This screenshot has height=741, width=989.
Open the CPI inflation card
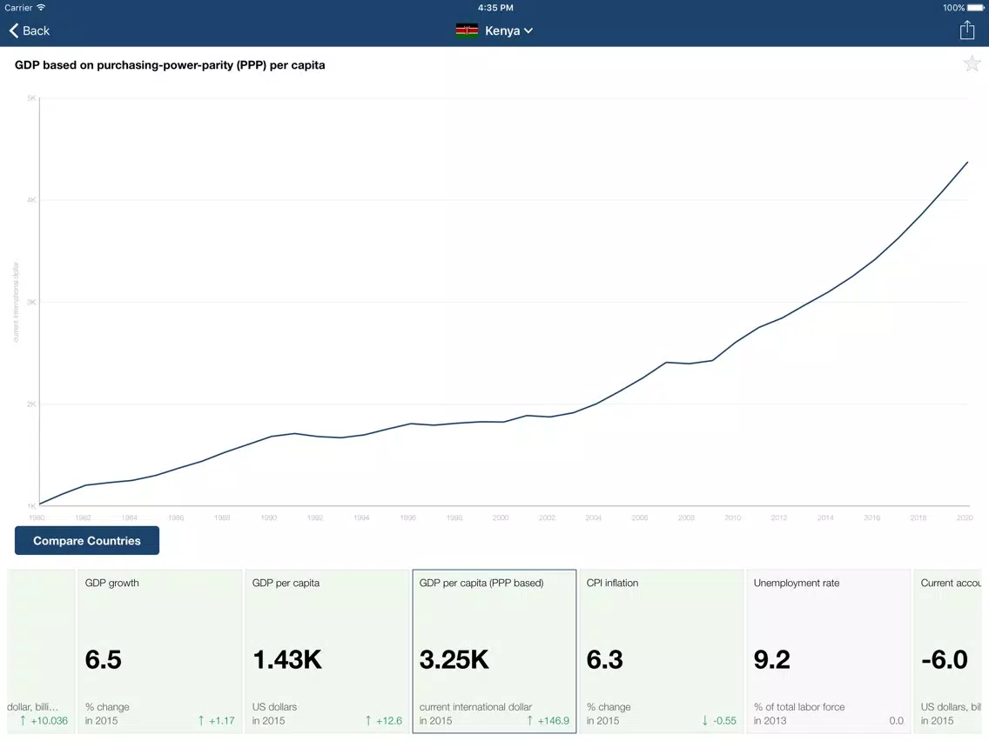[x=661, y=651]
